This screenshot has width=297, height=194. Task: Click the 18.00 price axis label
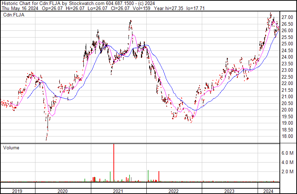287,136
